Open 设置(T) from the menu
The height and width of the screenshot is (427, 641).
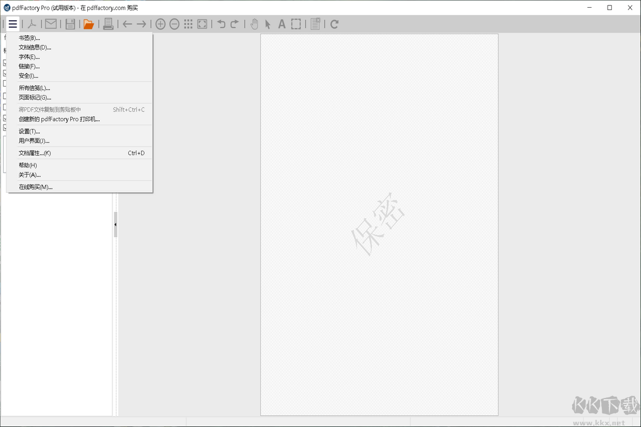(x=28, y=131)
